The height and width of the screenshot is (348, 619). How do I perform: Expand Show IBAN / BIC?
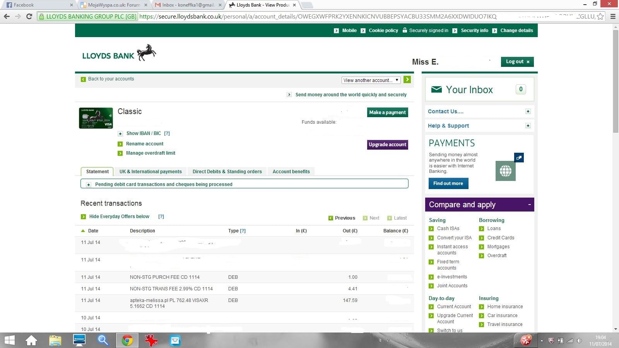[x=120, y=133]
